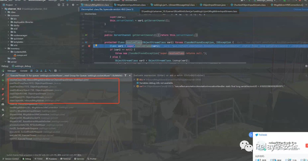Expand the nodemanager folder
The image size is (308, 161).
click(x=8, y=35)
